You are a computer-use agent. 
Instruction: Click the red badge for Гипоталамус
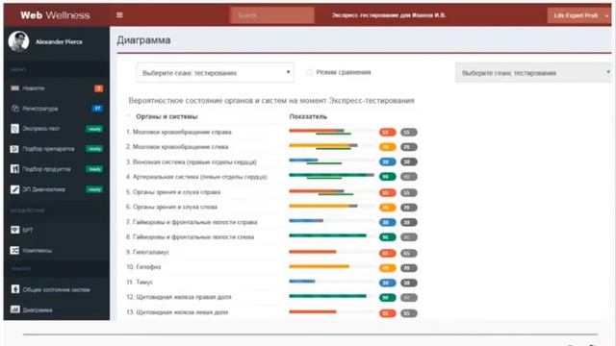click(x=387, y=254)
